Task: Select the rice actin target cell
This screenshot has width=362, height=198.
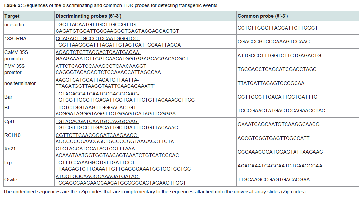Action: click(x=29, y=28)
